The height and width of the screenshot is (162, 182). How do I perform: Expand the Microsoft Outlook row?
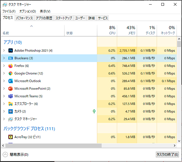pos(4,81)
